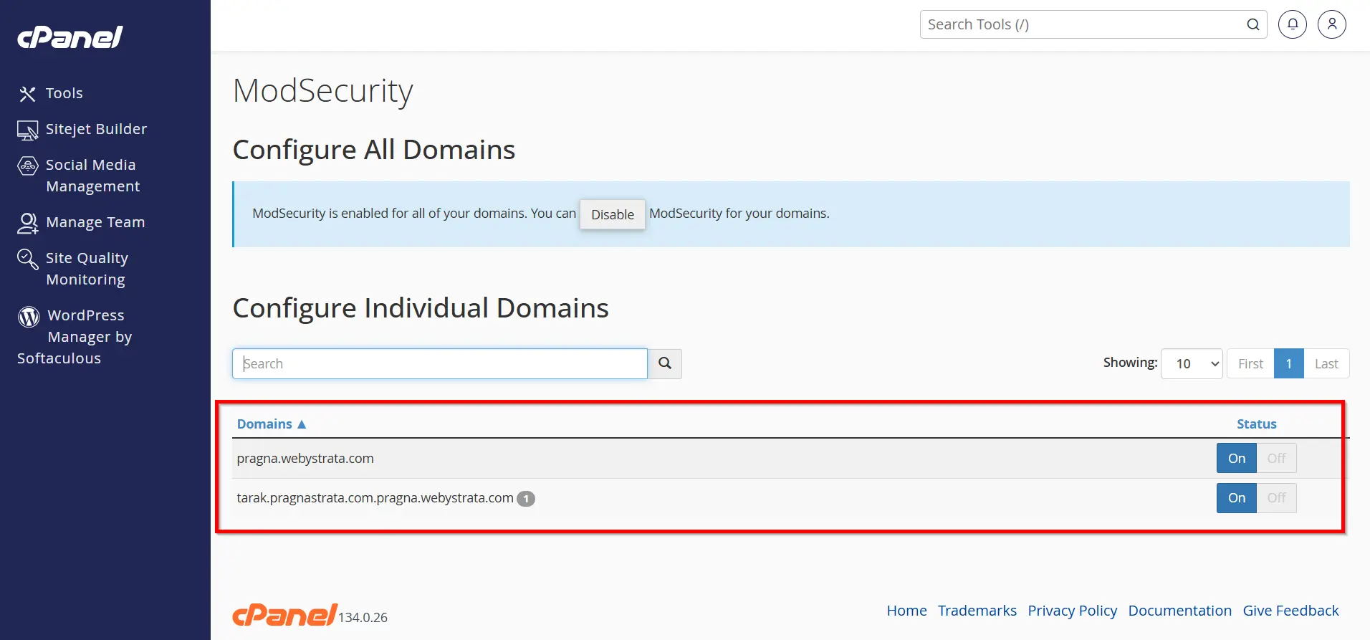Open the Privacy Policy footer link
Screen dimensions: 1370x640
[x=1073, y=611]
